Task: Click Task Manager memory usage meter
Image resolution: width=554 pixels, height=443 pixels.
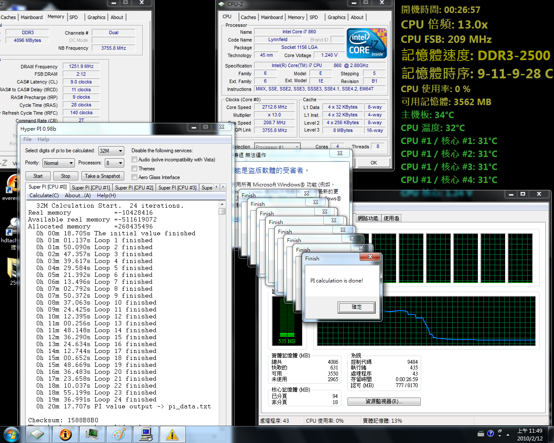Action: pos(287,321)
